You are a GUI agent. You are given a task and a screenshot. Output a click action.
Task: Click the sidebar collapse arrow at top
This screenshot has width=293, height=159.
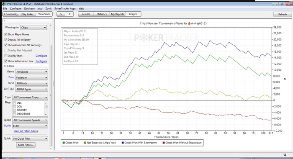pyautogui.click(x=5, y=21)
